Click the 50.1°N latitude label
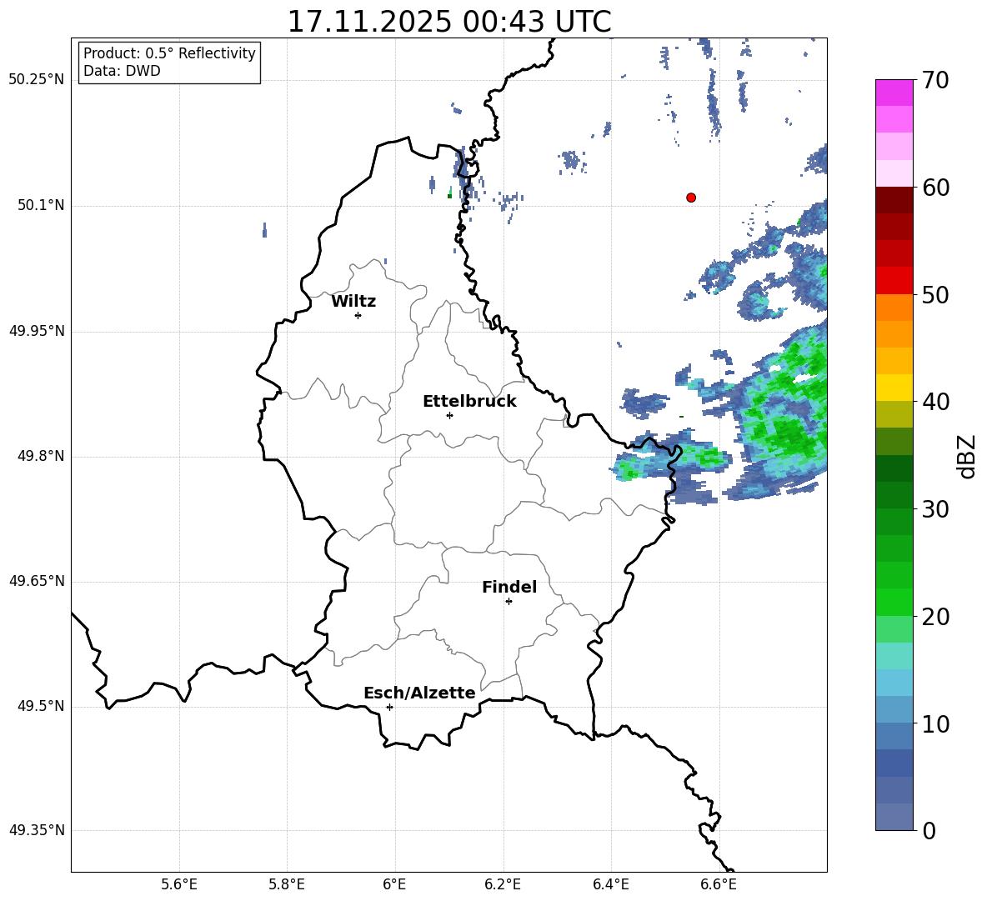The height and width of the screenshot is (901, 987). (x=41, y=206)
